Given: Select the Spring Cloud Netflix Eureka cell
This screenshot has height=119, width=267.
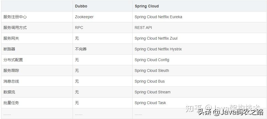Looking at the screenshot, I should (x=158, y=17).
